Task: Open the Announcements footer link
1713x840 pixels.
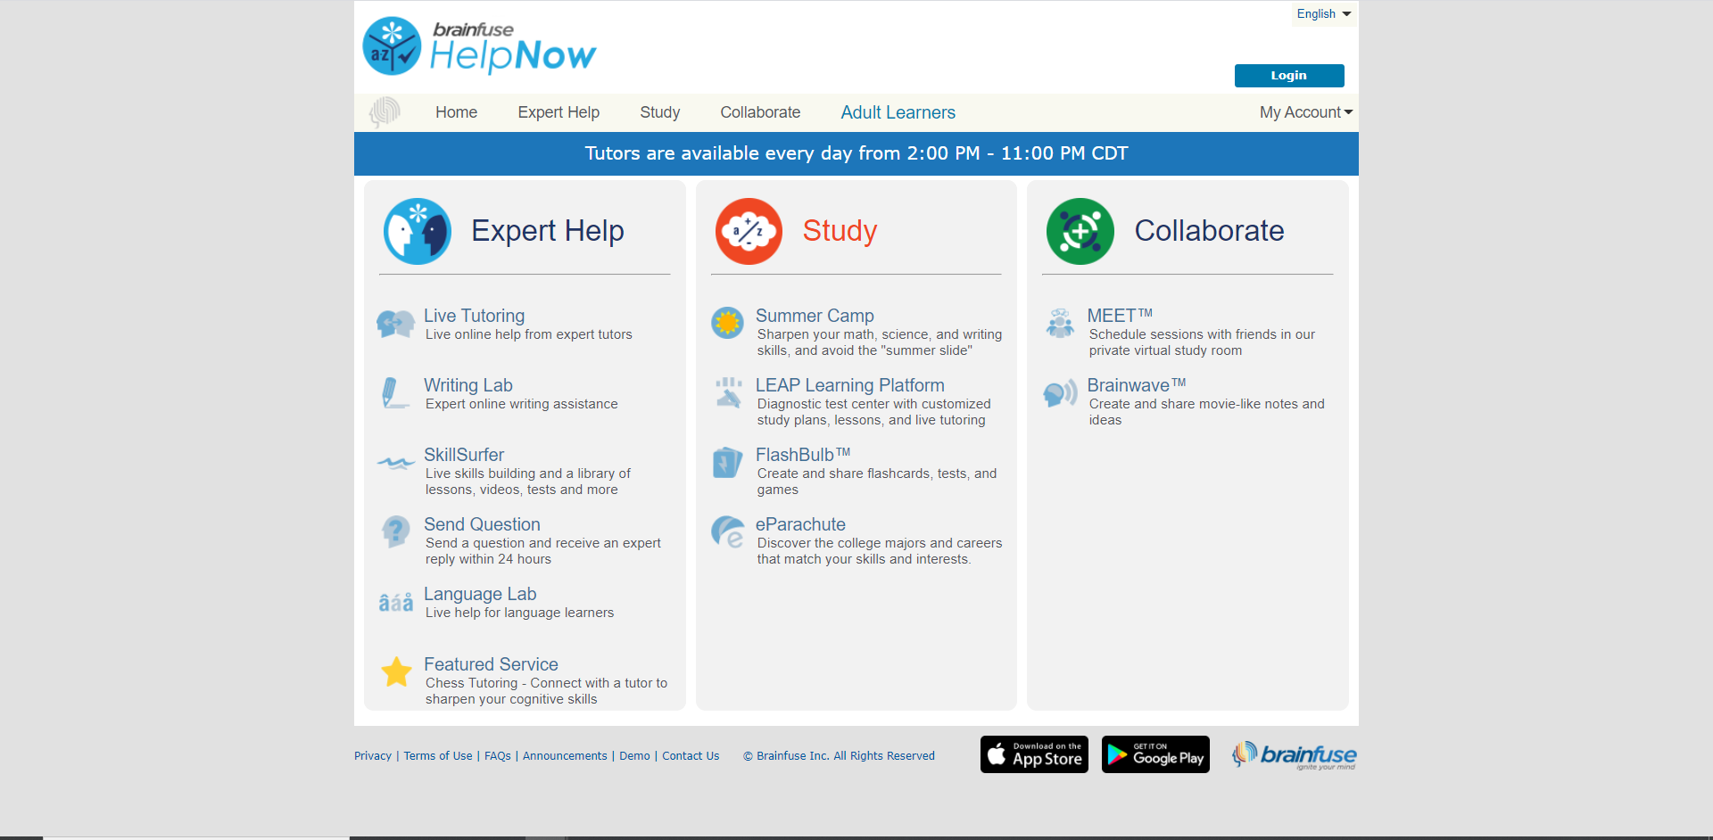Action: tap(565, 756)
